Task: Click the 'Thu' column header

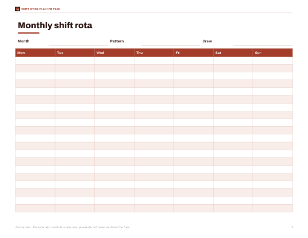Action: 154,53
